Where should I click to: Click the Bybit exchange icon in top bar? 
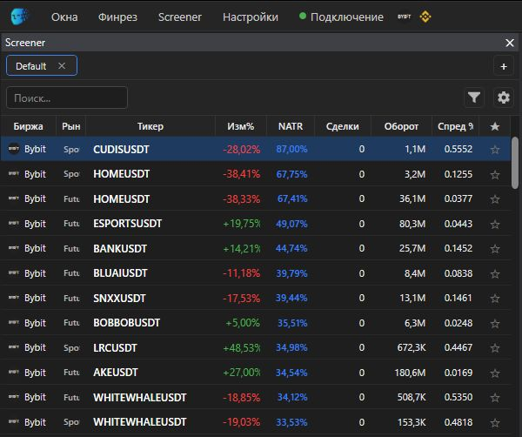(x=404, y=17)
